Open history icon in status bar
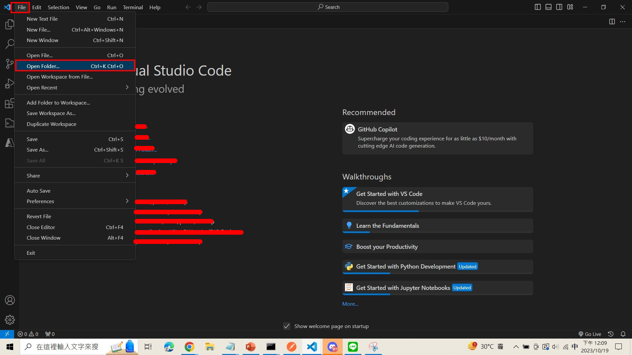632x355 pixels. (611, 334)
